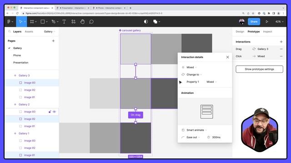This screenshot has width=291, height=163.
Task: Open the Gallery page dropdown in Layers header
Action: [50, 32]
